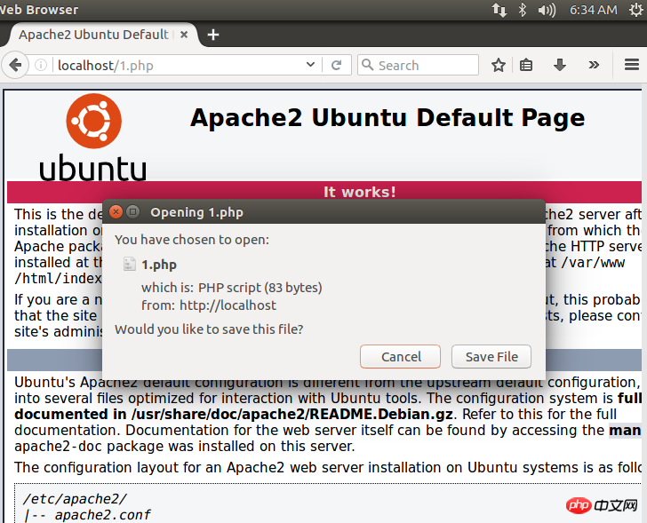Bookmark this page with the star icon
This screenshot has width=647, height=523.
pos(499,65)
